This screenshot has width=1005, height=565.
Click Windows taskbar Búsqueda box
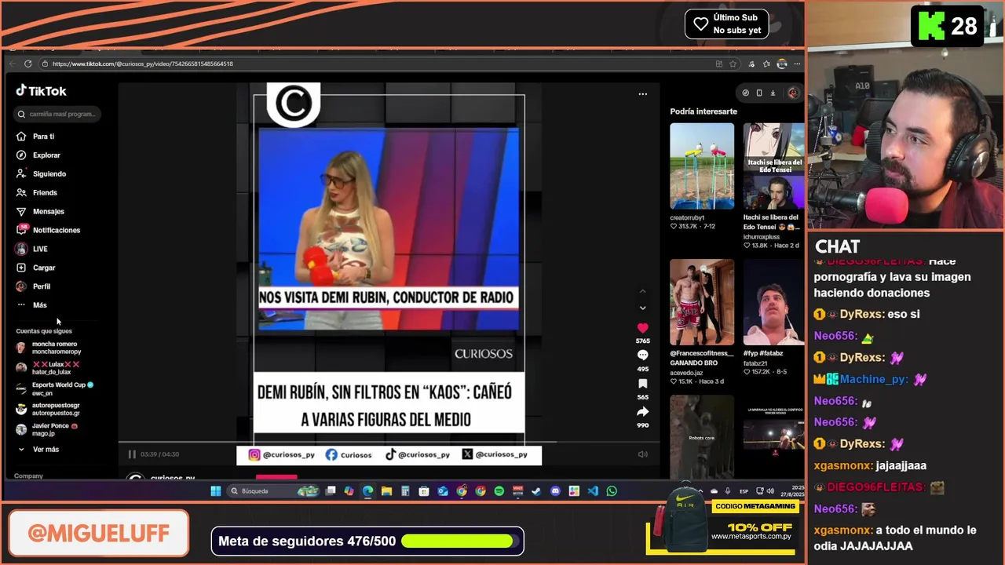coord(273,491)
